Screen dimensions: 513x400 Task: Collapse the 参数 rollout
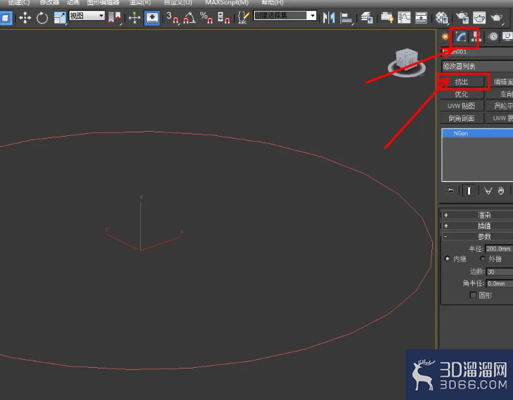[x=477, y=236]
